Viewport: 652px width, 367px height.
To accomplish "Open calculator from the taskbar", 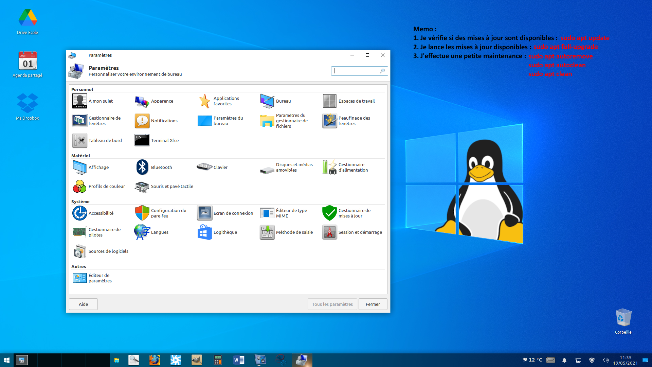I will tap(218, 360).
